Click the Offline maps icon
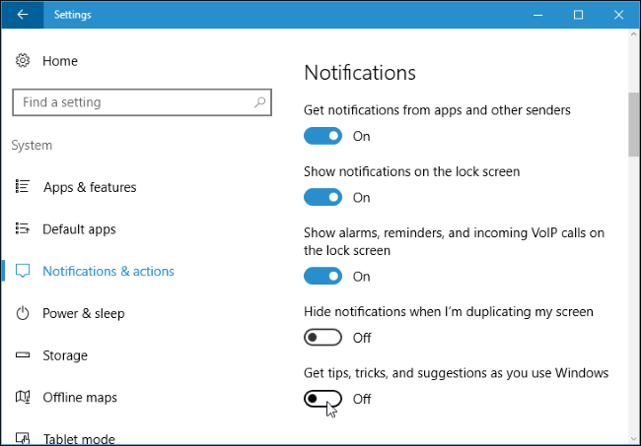Screen dimensions: 641x446 coord(23,398)
